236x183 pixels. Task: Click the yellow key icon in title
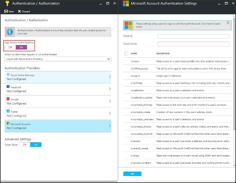[7, 3]
